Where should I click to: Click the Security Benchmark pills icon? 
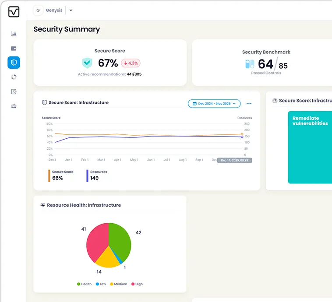tap(250, 64)
